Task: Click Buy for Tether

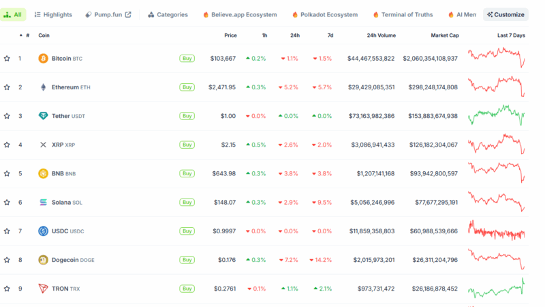Action: coord(187,116)
